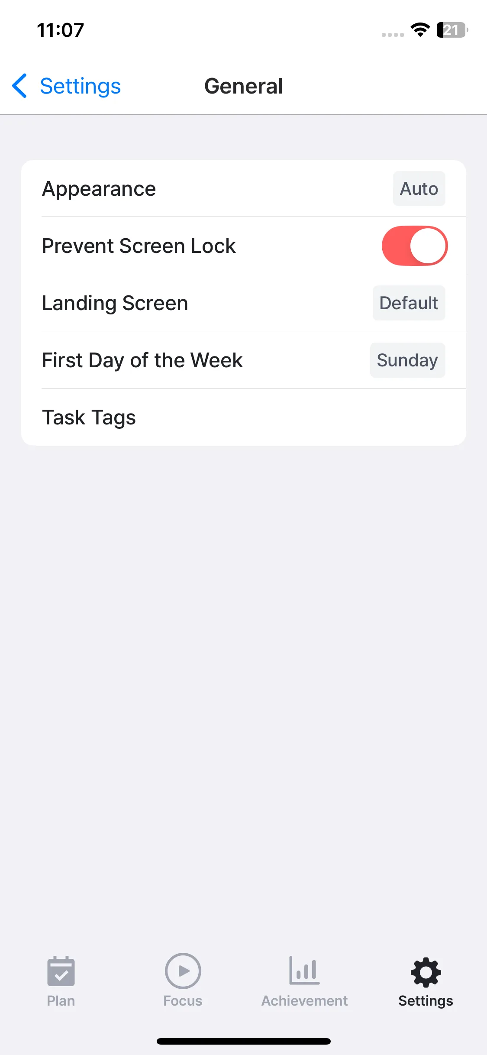Open the Appearance Auto dropdown
This screenshot has width=487, height=1055.
(419, 189)
